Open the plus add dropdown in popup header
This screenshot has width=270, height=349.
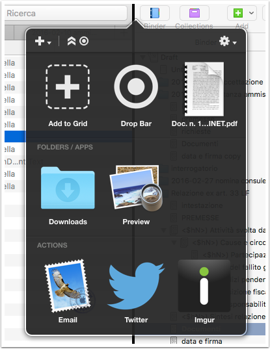(43, 42)
